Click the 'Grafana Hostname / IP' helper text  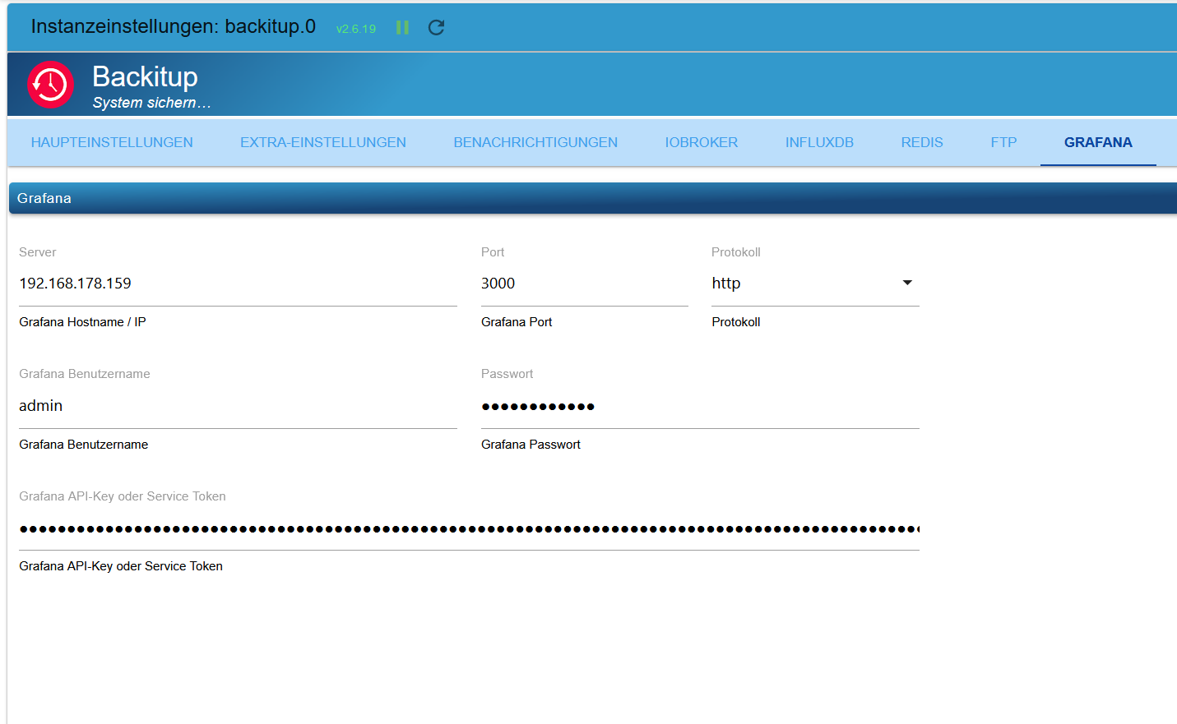[x=82, y=322]
